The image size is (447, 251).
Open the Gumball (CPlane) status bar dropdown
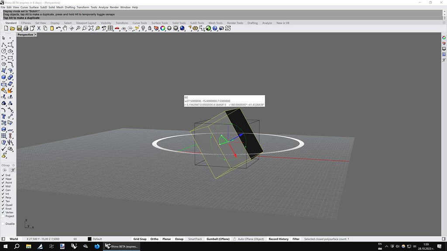click(x=218, y=239)
